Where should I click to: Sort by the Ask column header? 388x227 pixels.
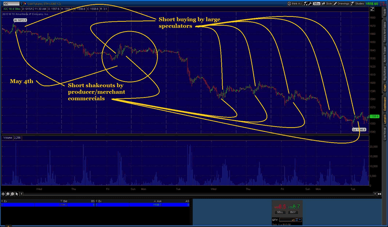158,201
